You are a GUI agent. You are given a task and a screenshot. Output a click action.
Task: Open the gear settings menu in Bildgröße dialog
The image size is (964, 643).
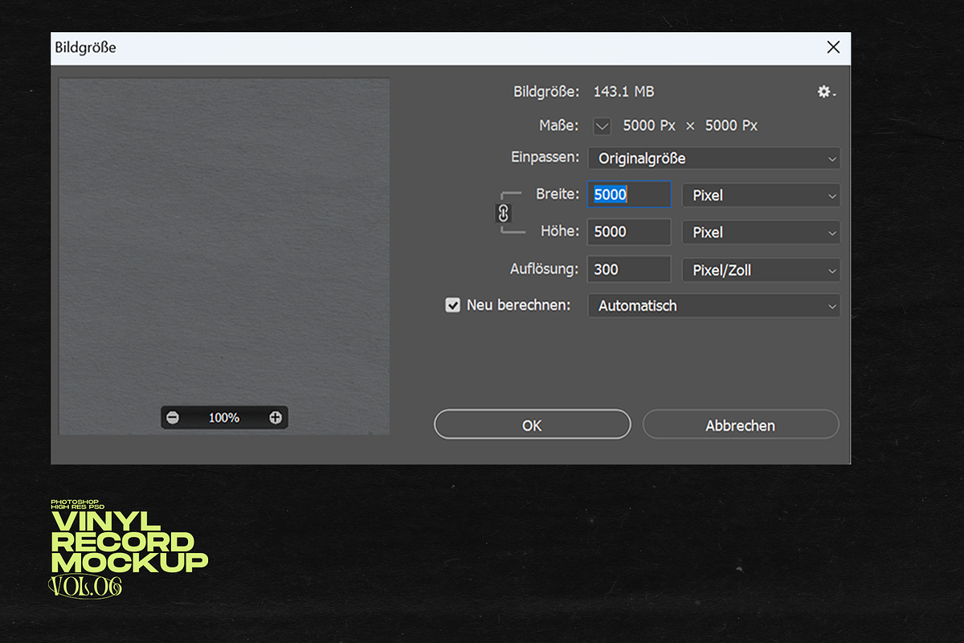826,92
